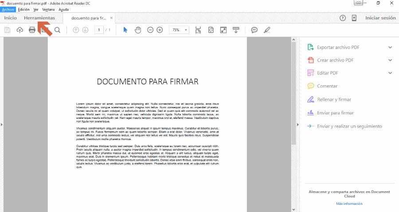The height and width of the screenshot is (212, 399).
Task: Zoom out with the minus icon
Action: point(150,30)
